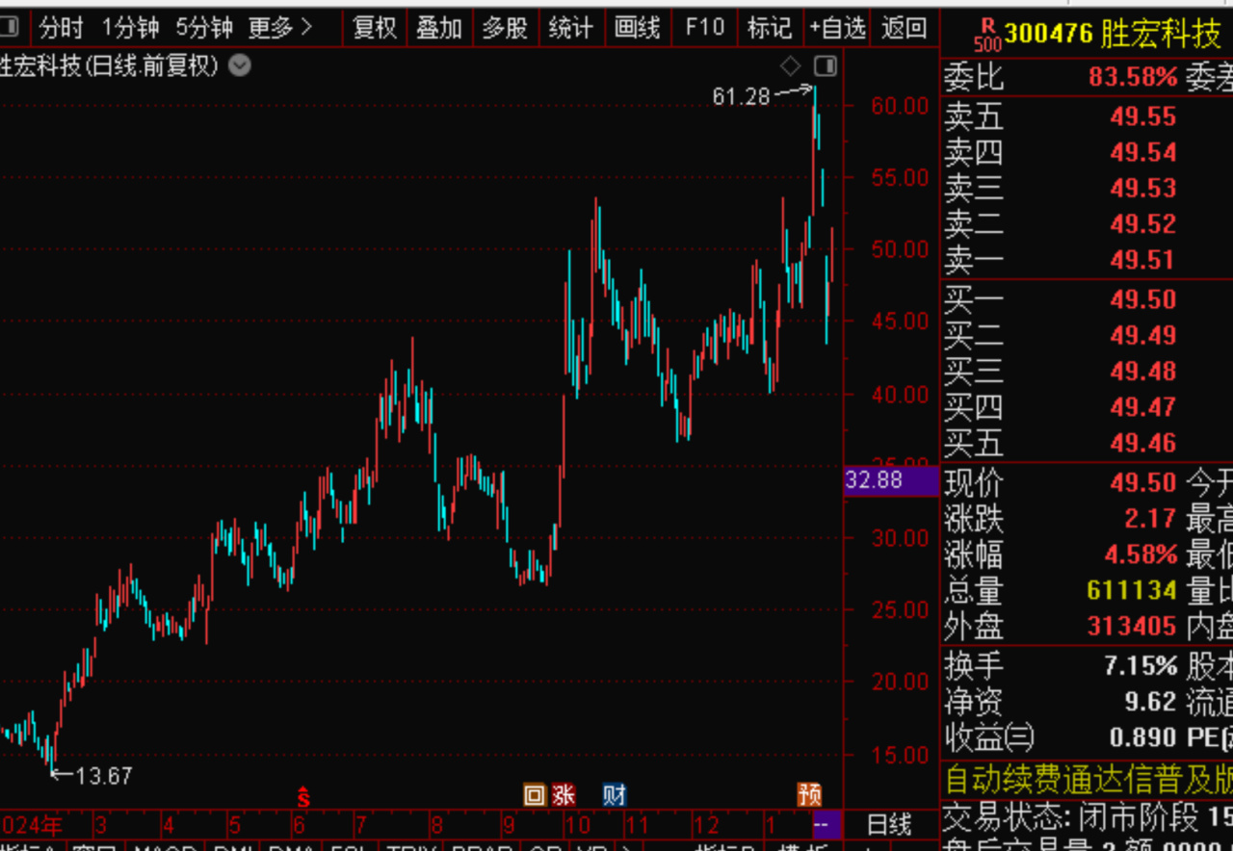Click the 13.67 low price label
This screenshot has width=1233, height=851.
(103, 775)
